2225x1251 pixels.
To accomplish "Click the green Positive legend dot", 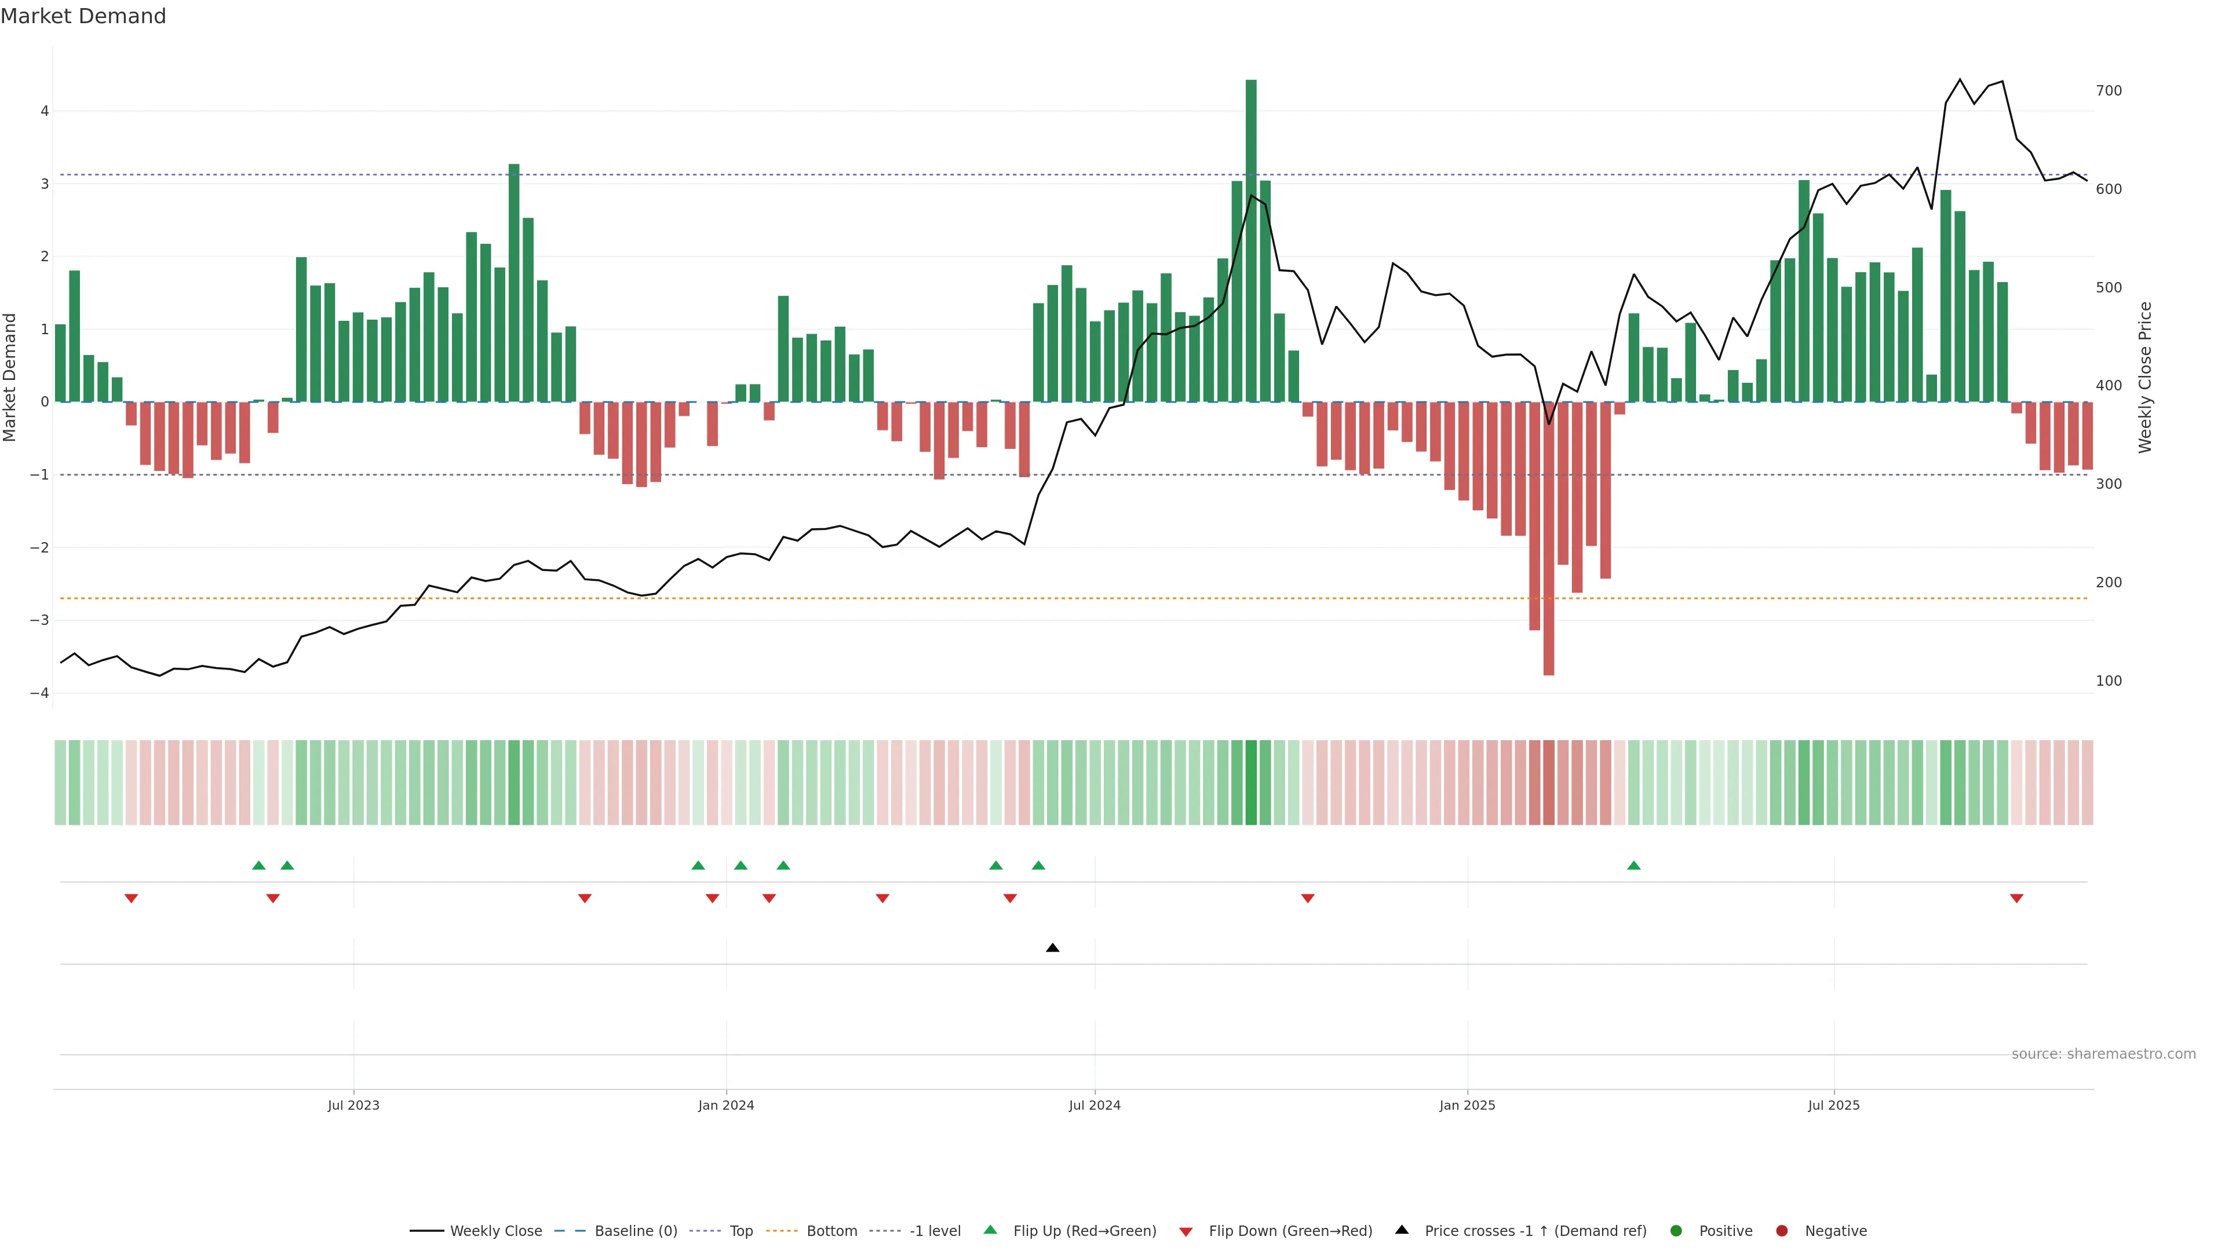I will pyautogui.click(x=1676, y=1231).
